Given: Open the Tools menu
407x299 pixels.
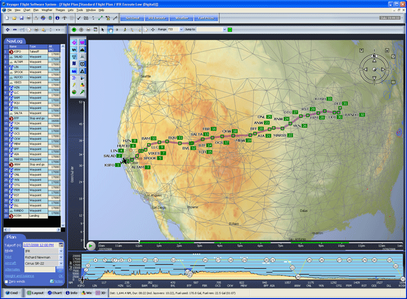Looking at the screenshot, I should click(80, 10).
